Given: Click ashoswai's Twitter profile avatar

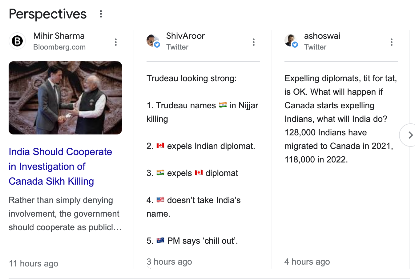Looking at the screenshot, I should click(x=291, y=40).
